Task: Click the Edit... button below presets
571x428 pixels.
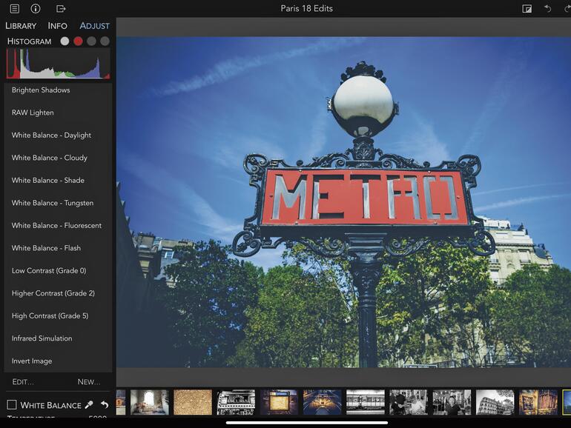Action: (23, 382)
